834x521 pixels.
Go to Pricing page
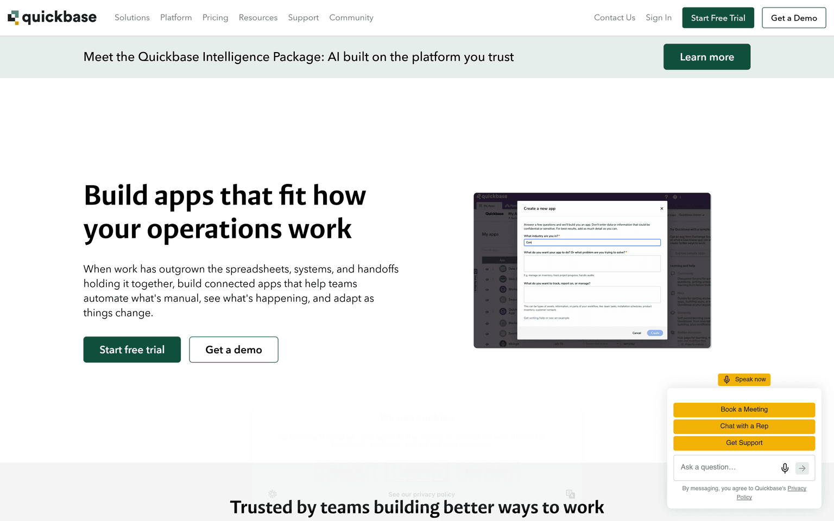point(215,17)
